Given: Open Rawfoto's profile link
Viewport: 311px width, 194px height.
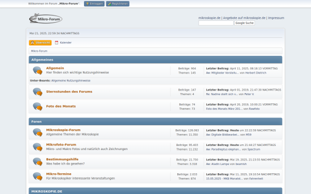Looking at the screenshot, I should (x=255, y=109).
